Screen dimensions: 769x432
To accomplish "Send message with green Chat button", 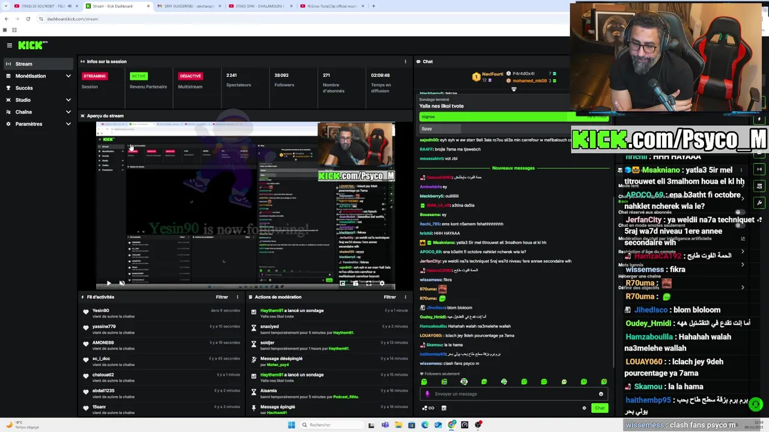I will (600, 408).
